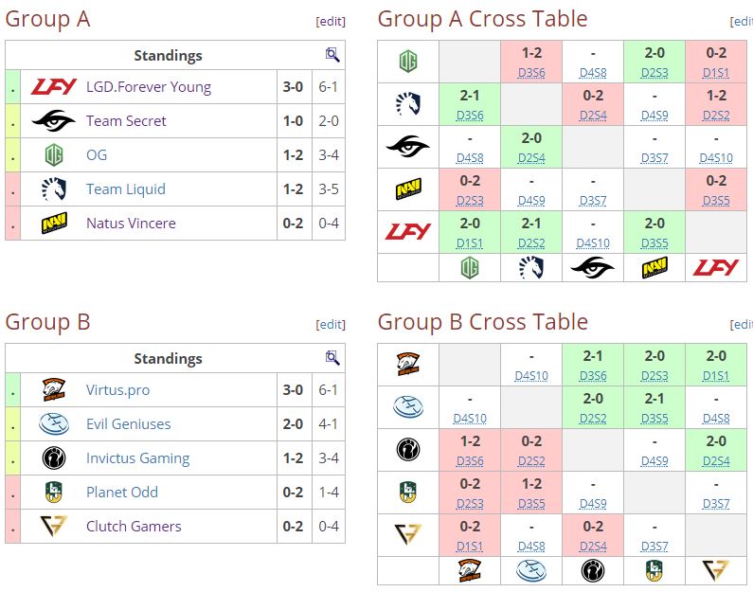Go to the Invictus Gaming team page link
The width and height of the screenshot is (753, 592).
(138, 458)
